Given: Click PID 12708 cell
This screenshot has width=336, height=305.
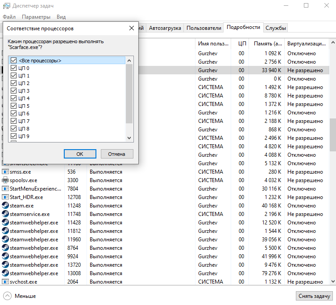Looking at the screenshot, I should [x=74, y=197].
